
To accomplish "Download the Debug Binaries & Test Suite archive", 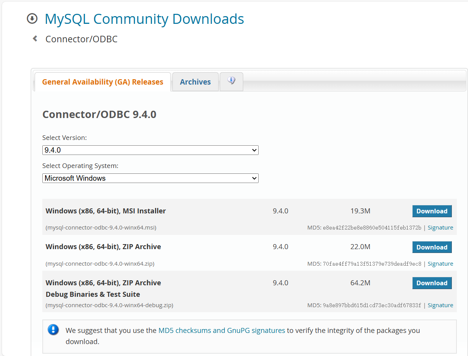I will pos(432,283).
